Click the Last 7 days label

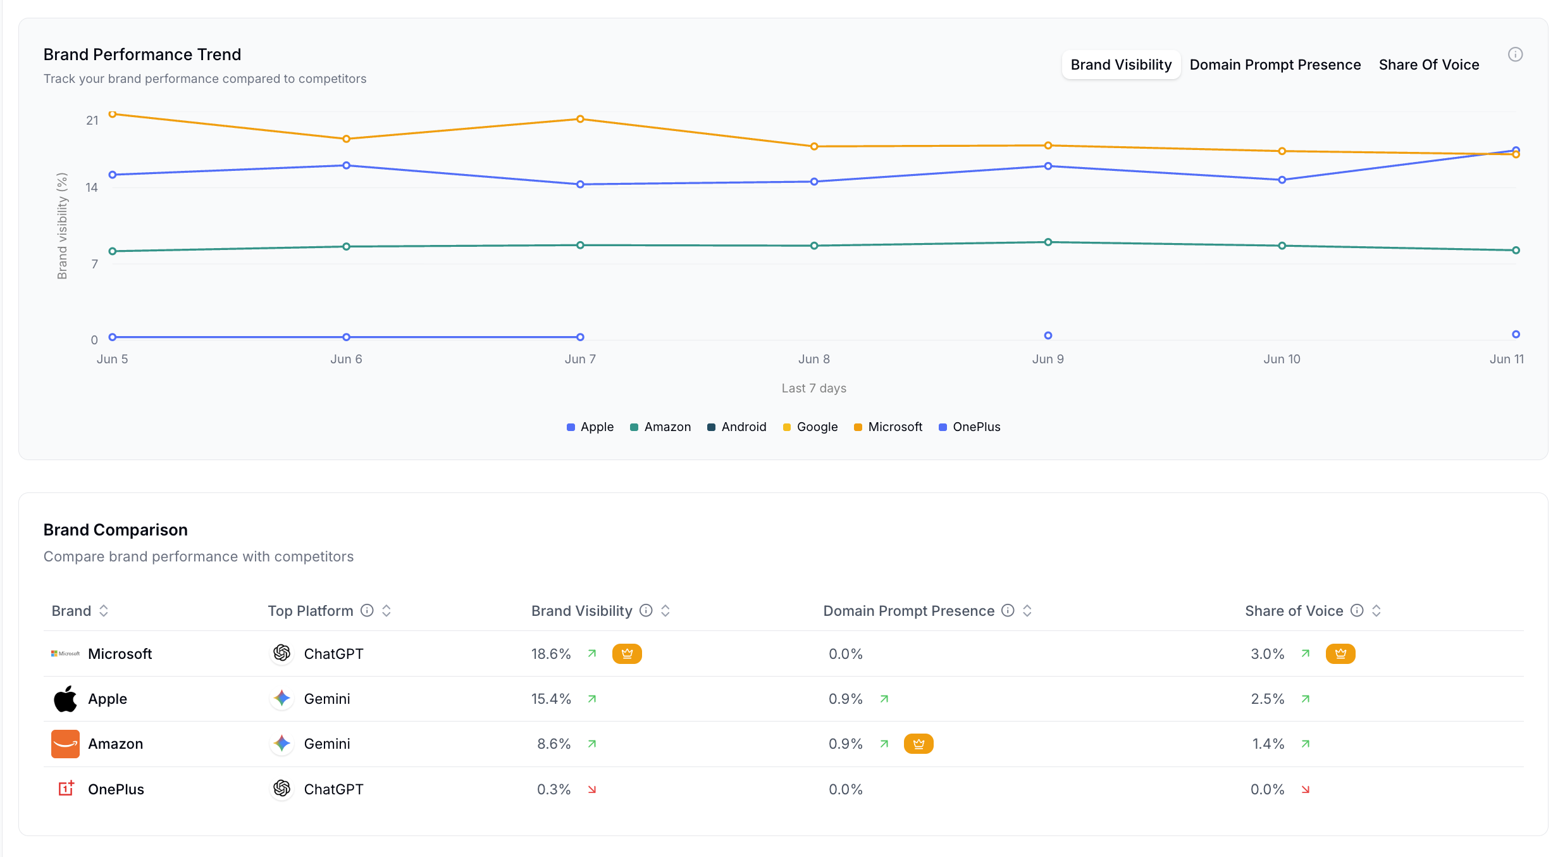click(x=813, y=388)
